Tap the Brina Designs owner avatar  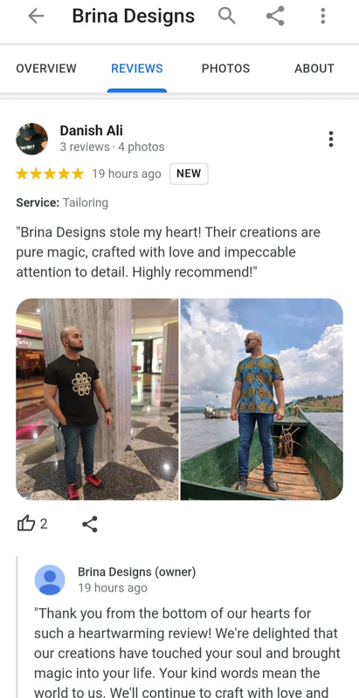(50, 580)
